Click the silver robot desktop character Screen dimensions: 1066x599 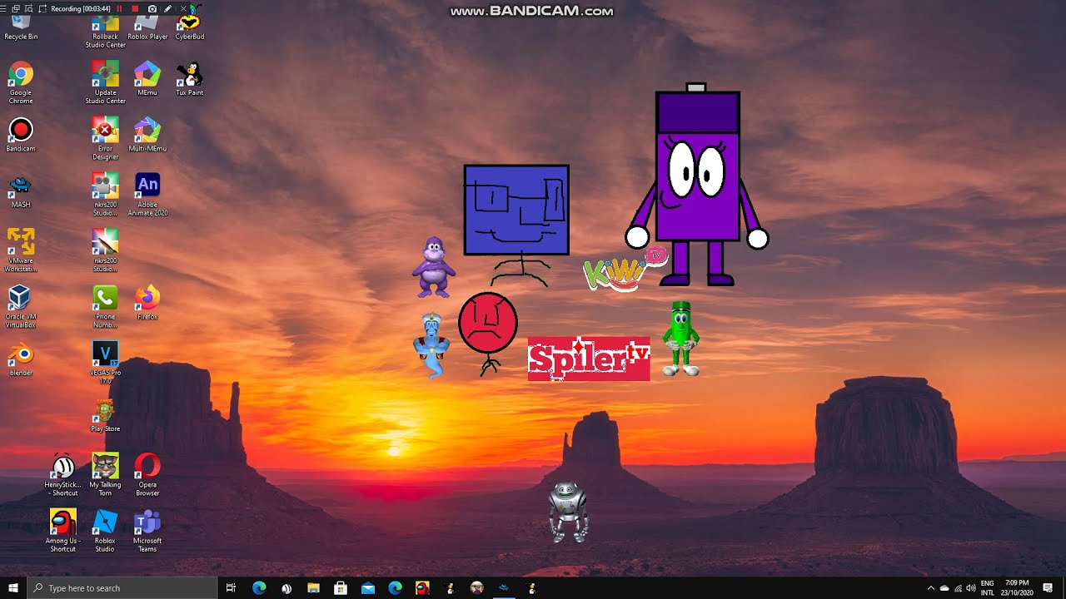coord(569,512)
